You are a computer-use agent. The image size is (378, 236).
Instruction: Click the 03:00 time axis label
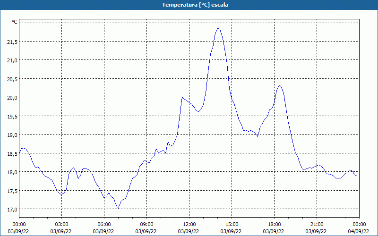click(x=62, y=225)
